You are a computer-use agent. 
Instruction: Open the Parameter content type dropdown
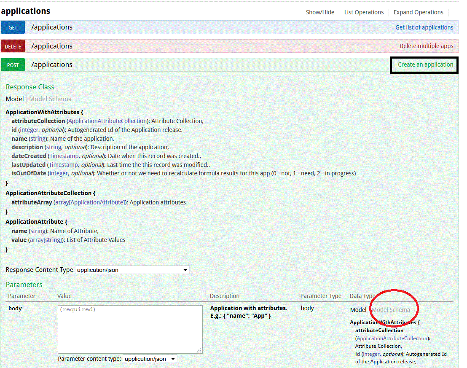coord(150,359)
